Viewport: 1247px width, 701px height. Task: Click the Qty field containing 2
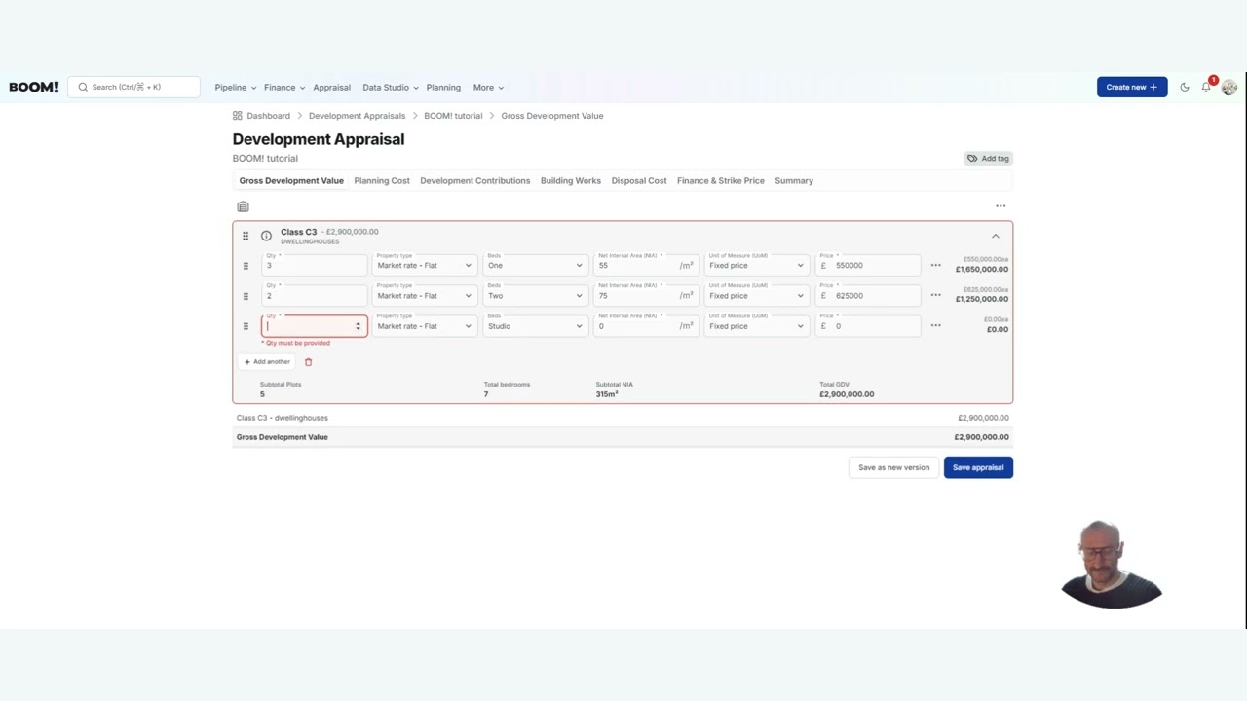tap(314, 295)
